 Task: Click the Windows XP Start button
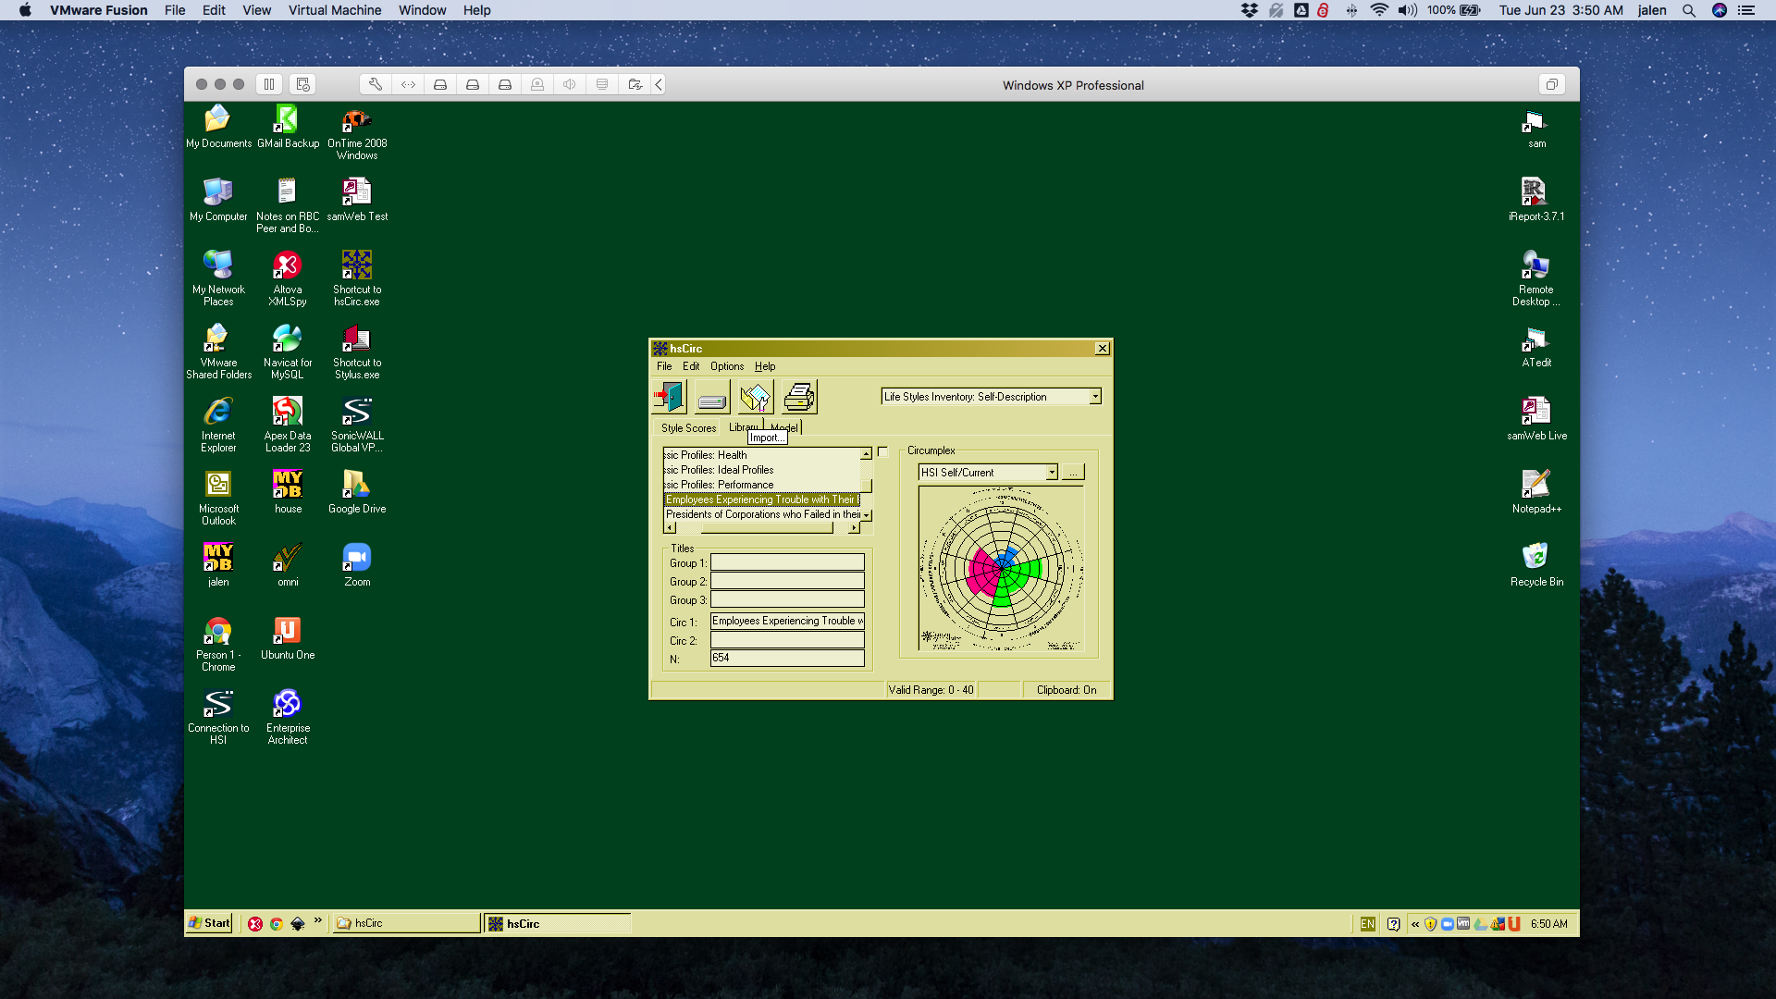tap(210, 923)
